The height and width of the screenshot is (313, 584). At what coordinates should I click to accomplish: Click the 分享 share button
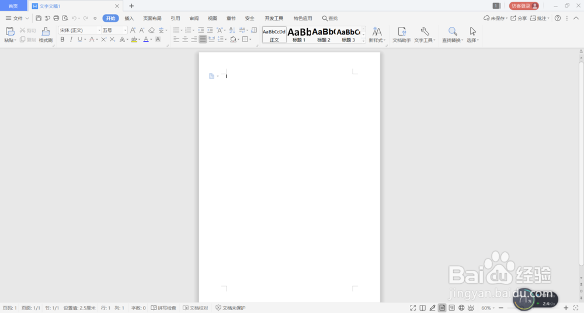(x=519, y=18)
